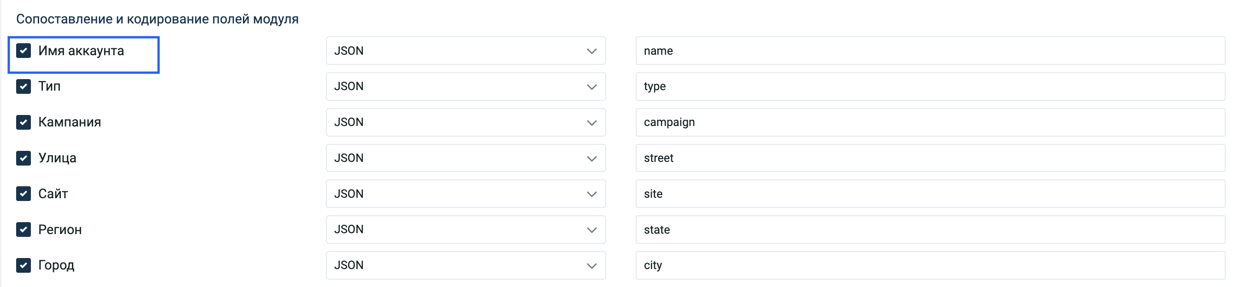Focus the input field containing type

[930, 86]
